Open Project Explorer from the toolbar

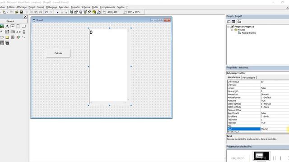click(x=71, y=12)
